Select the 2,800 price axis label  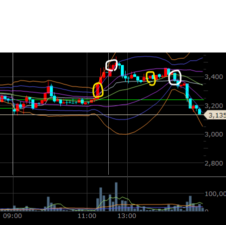[214, 163]
